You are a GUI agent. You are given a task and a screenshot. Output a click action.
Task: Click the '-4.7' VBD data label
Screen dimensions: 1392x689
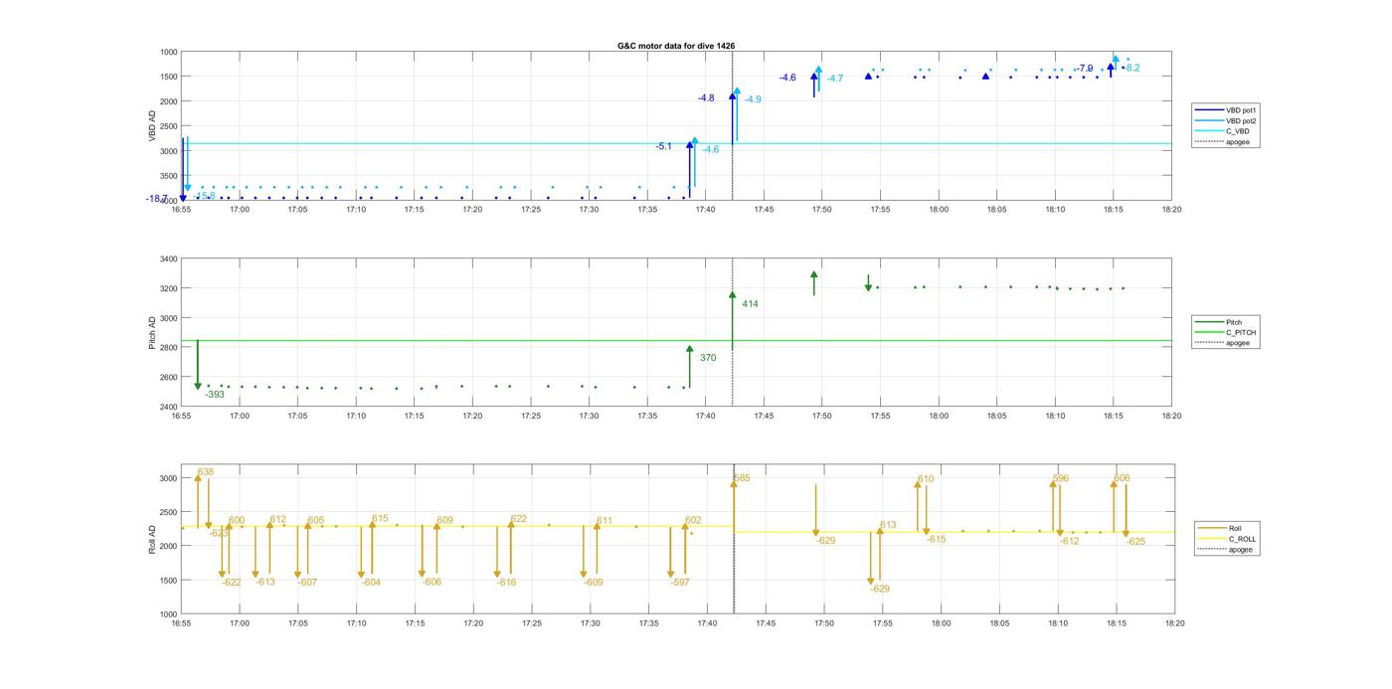(x=835, y=79)
